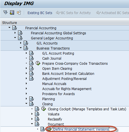The height and width of the screenshot is (132, 129).
Task: Expand Provisions for Awards node
Action: click(x=26, y=94)
